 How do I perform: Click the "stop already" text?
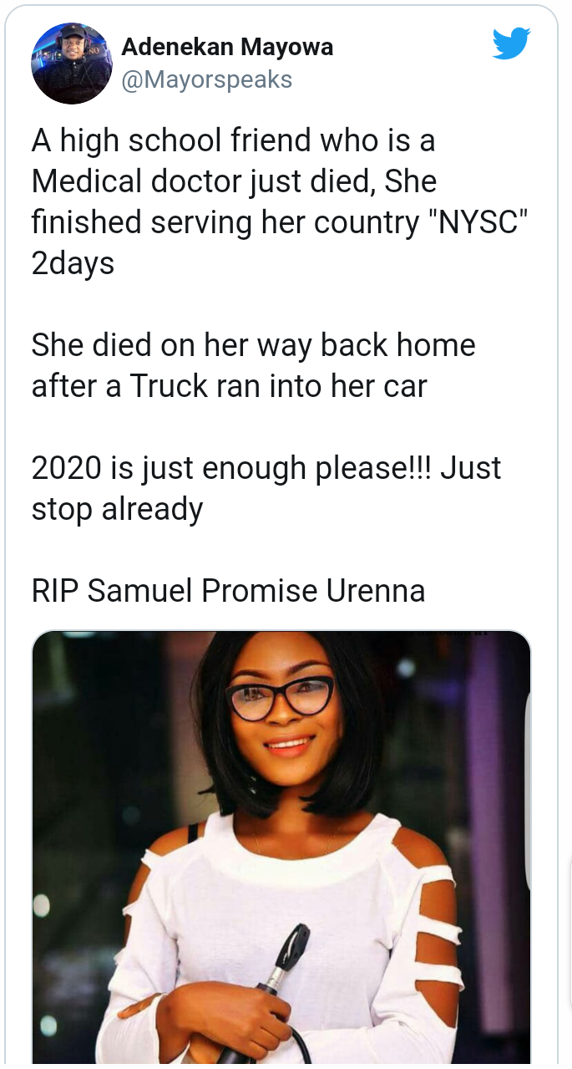117,509
